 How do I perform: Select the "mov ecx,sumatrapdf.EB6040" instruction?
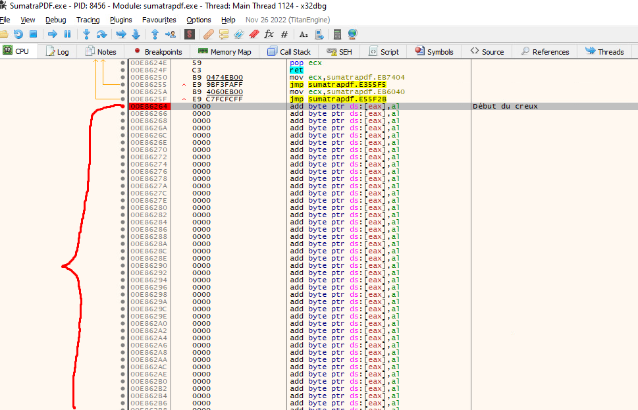pyautogui.click(x=348, y=92)
